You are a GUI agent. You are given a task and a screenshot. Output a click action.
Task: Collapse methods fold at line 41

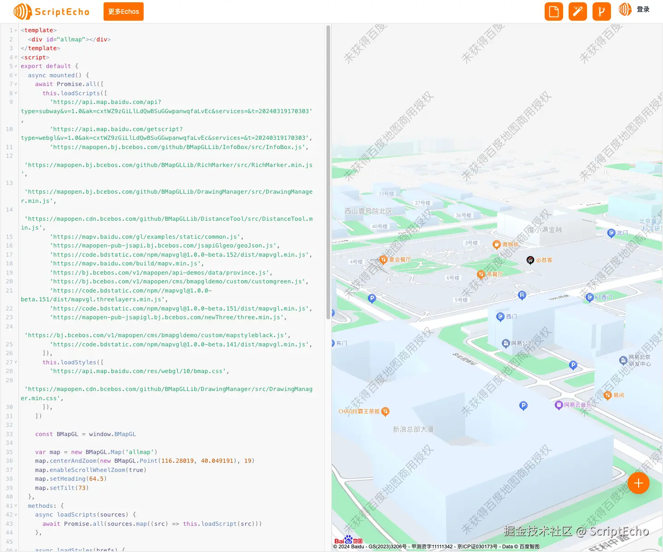coord(16,506)
